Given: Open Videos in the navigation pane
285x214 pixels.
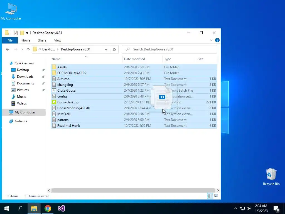Looking at the screenshot, I should (x=19, y=103).
